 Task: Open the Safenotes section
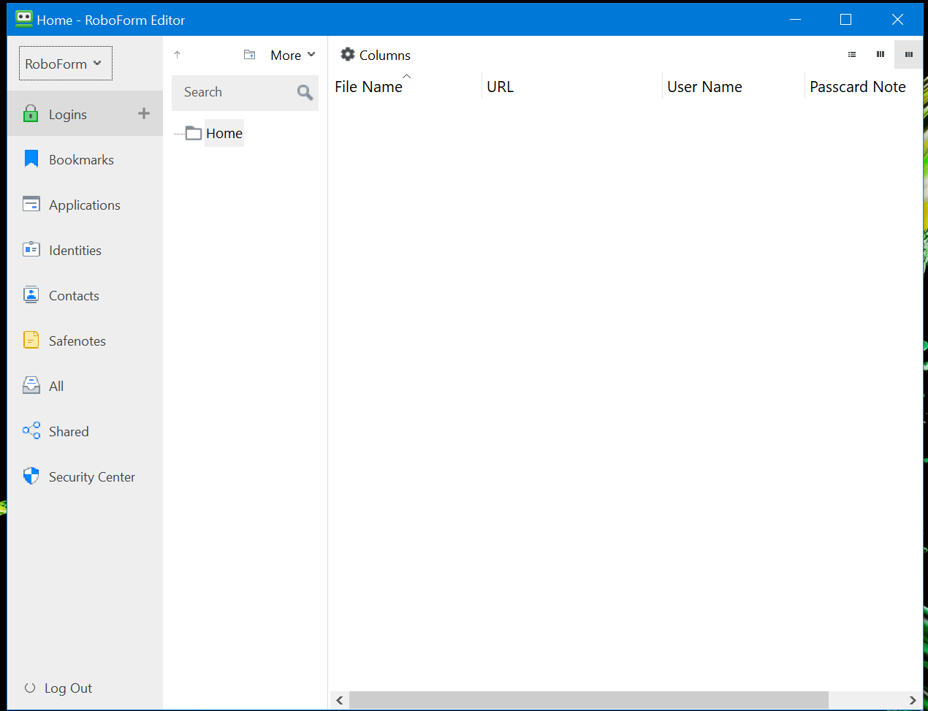[75, 341]
